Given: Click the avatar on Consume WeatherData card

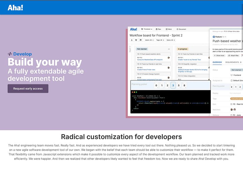Looking at the screenshot, I should [x=168, y=58].
